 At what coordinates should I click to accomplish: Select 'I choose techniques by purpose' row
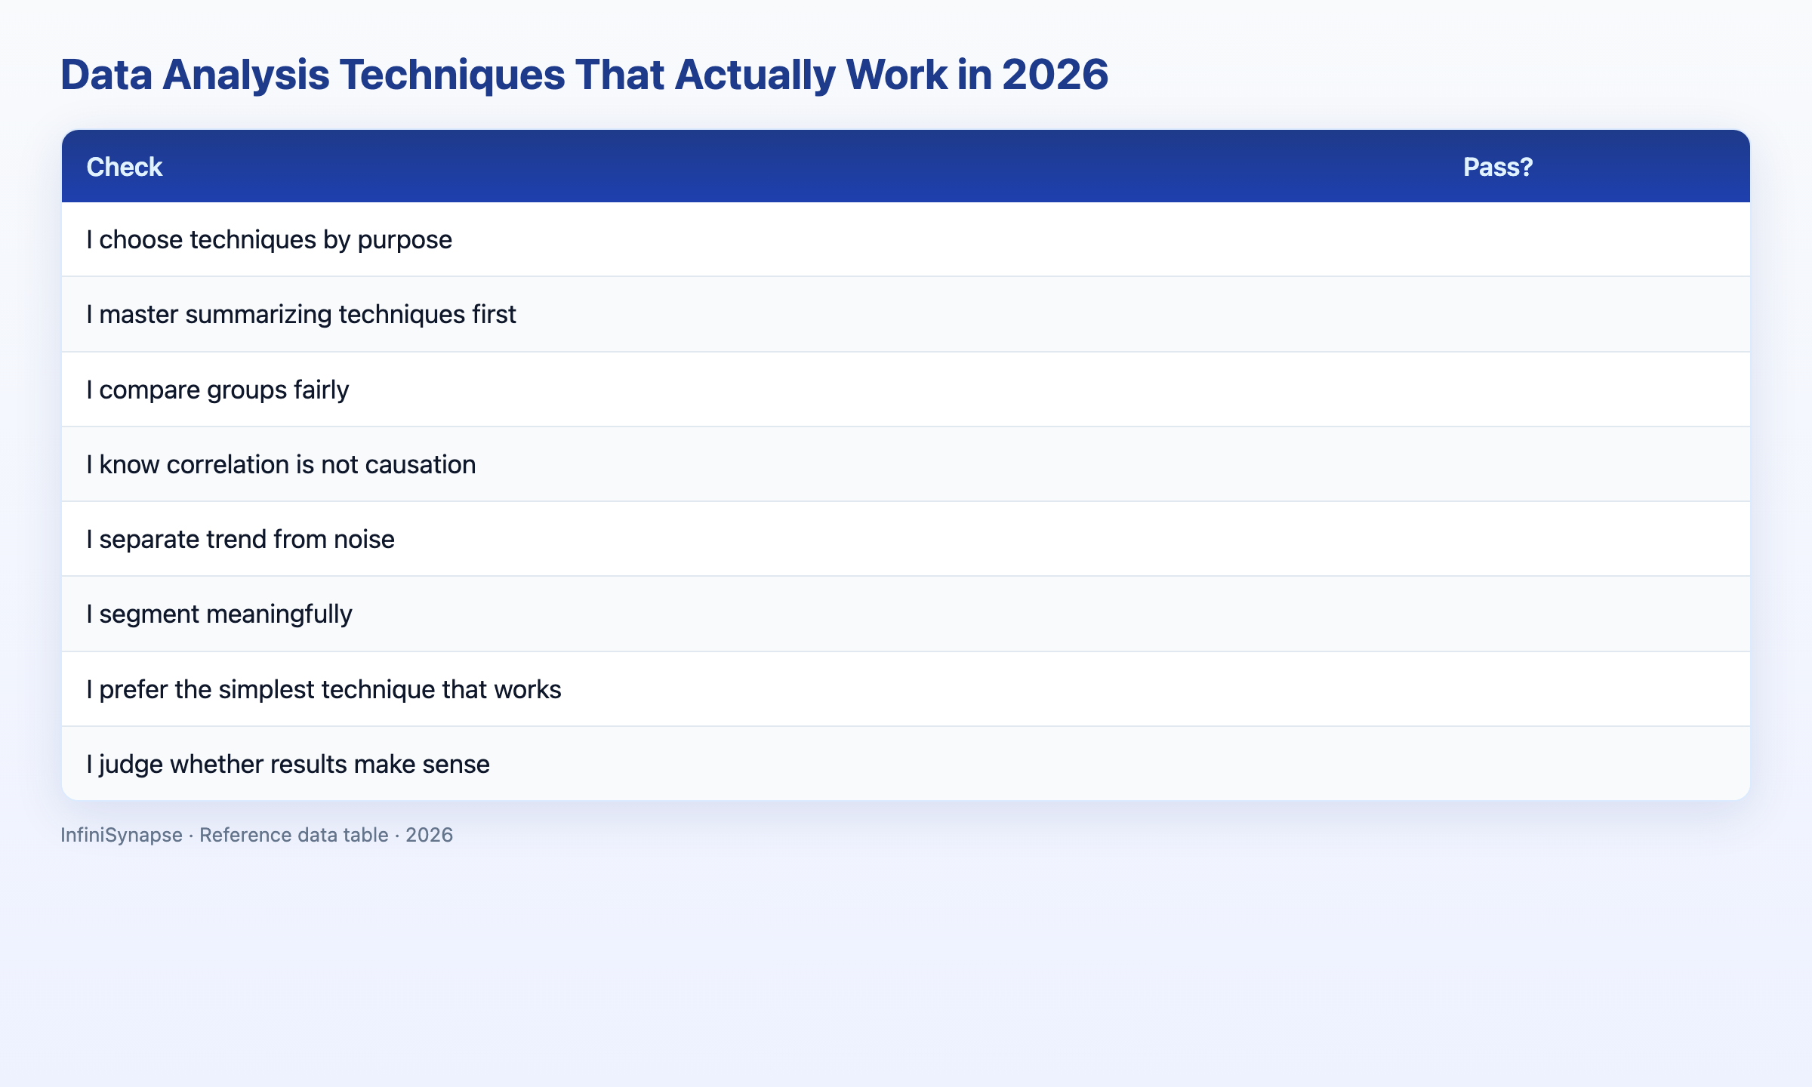click(x=906, y=239)
